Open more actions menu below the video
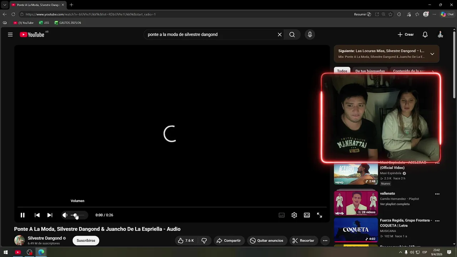Screen dimensions: 457x257 (325, 241)
